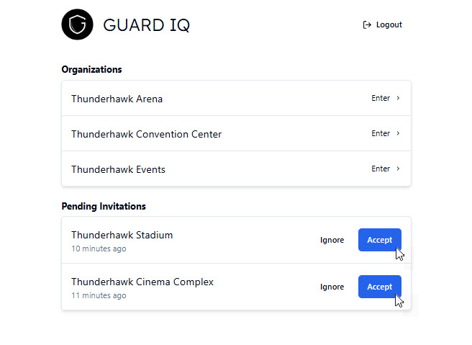Screen dimensions: 472x345
Task: Accept the Thunderhawk Cinema Complex invitation
Action: [x=380, y=287]
